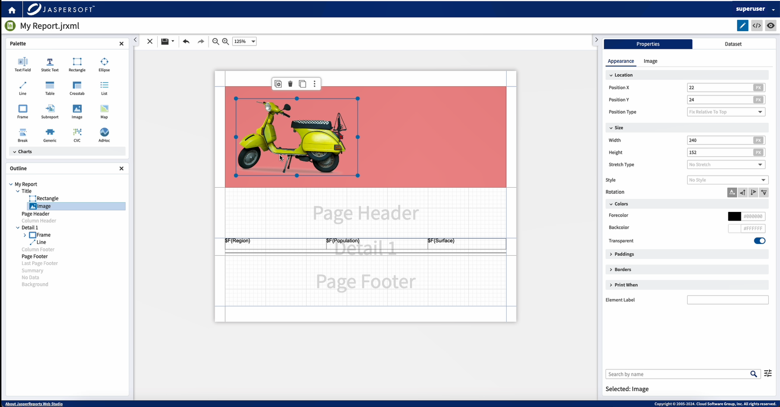Pick the Ellipse palette element
780x407 pixels.
pyautogui.click(x=104, y=64)
